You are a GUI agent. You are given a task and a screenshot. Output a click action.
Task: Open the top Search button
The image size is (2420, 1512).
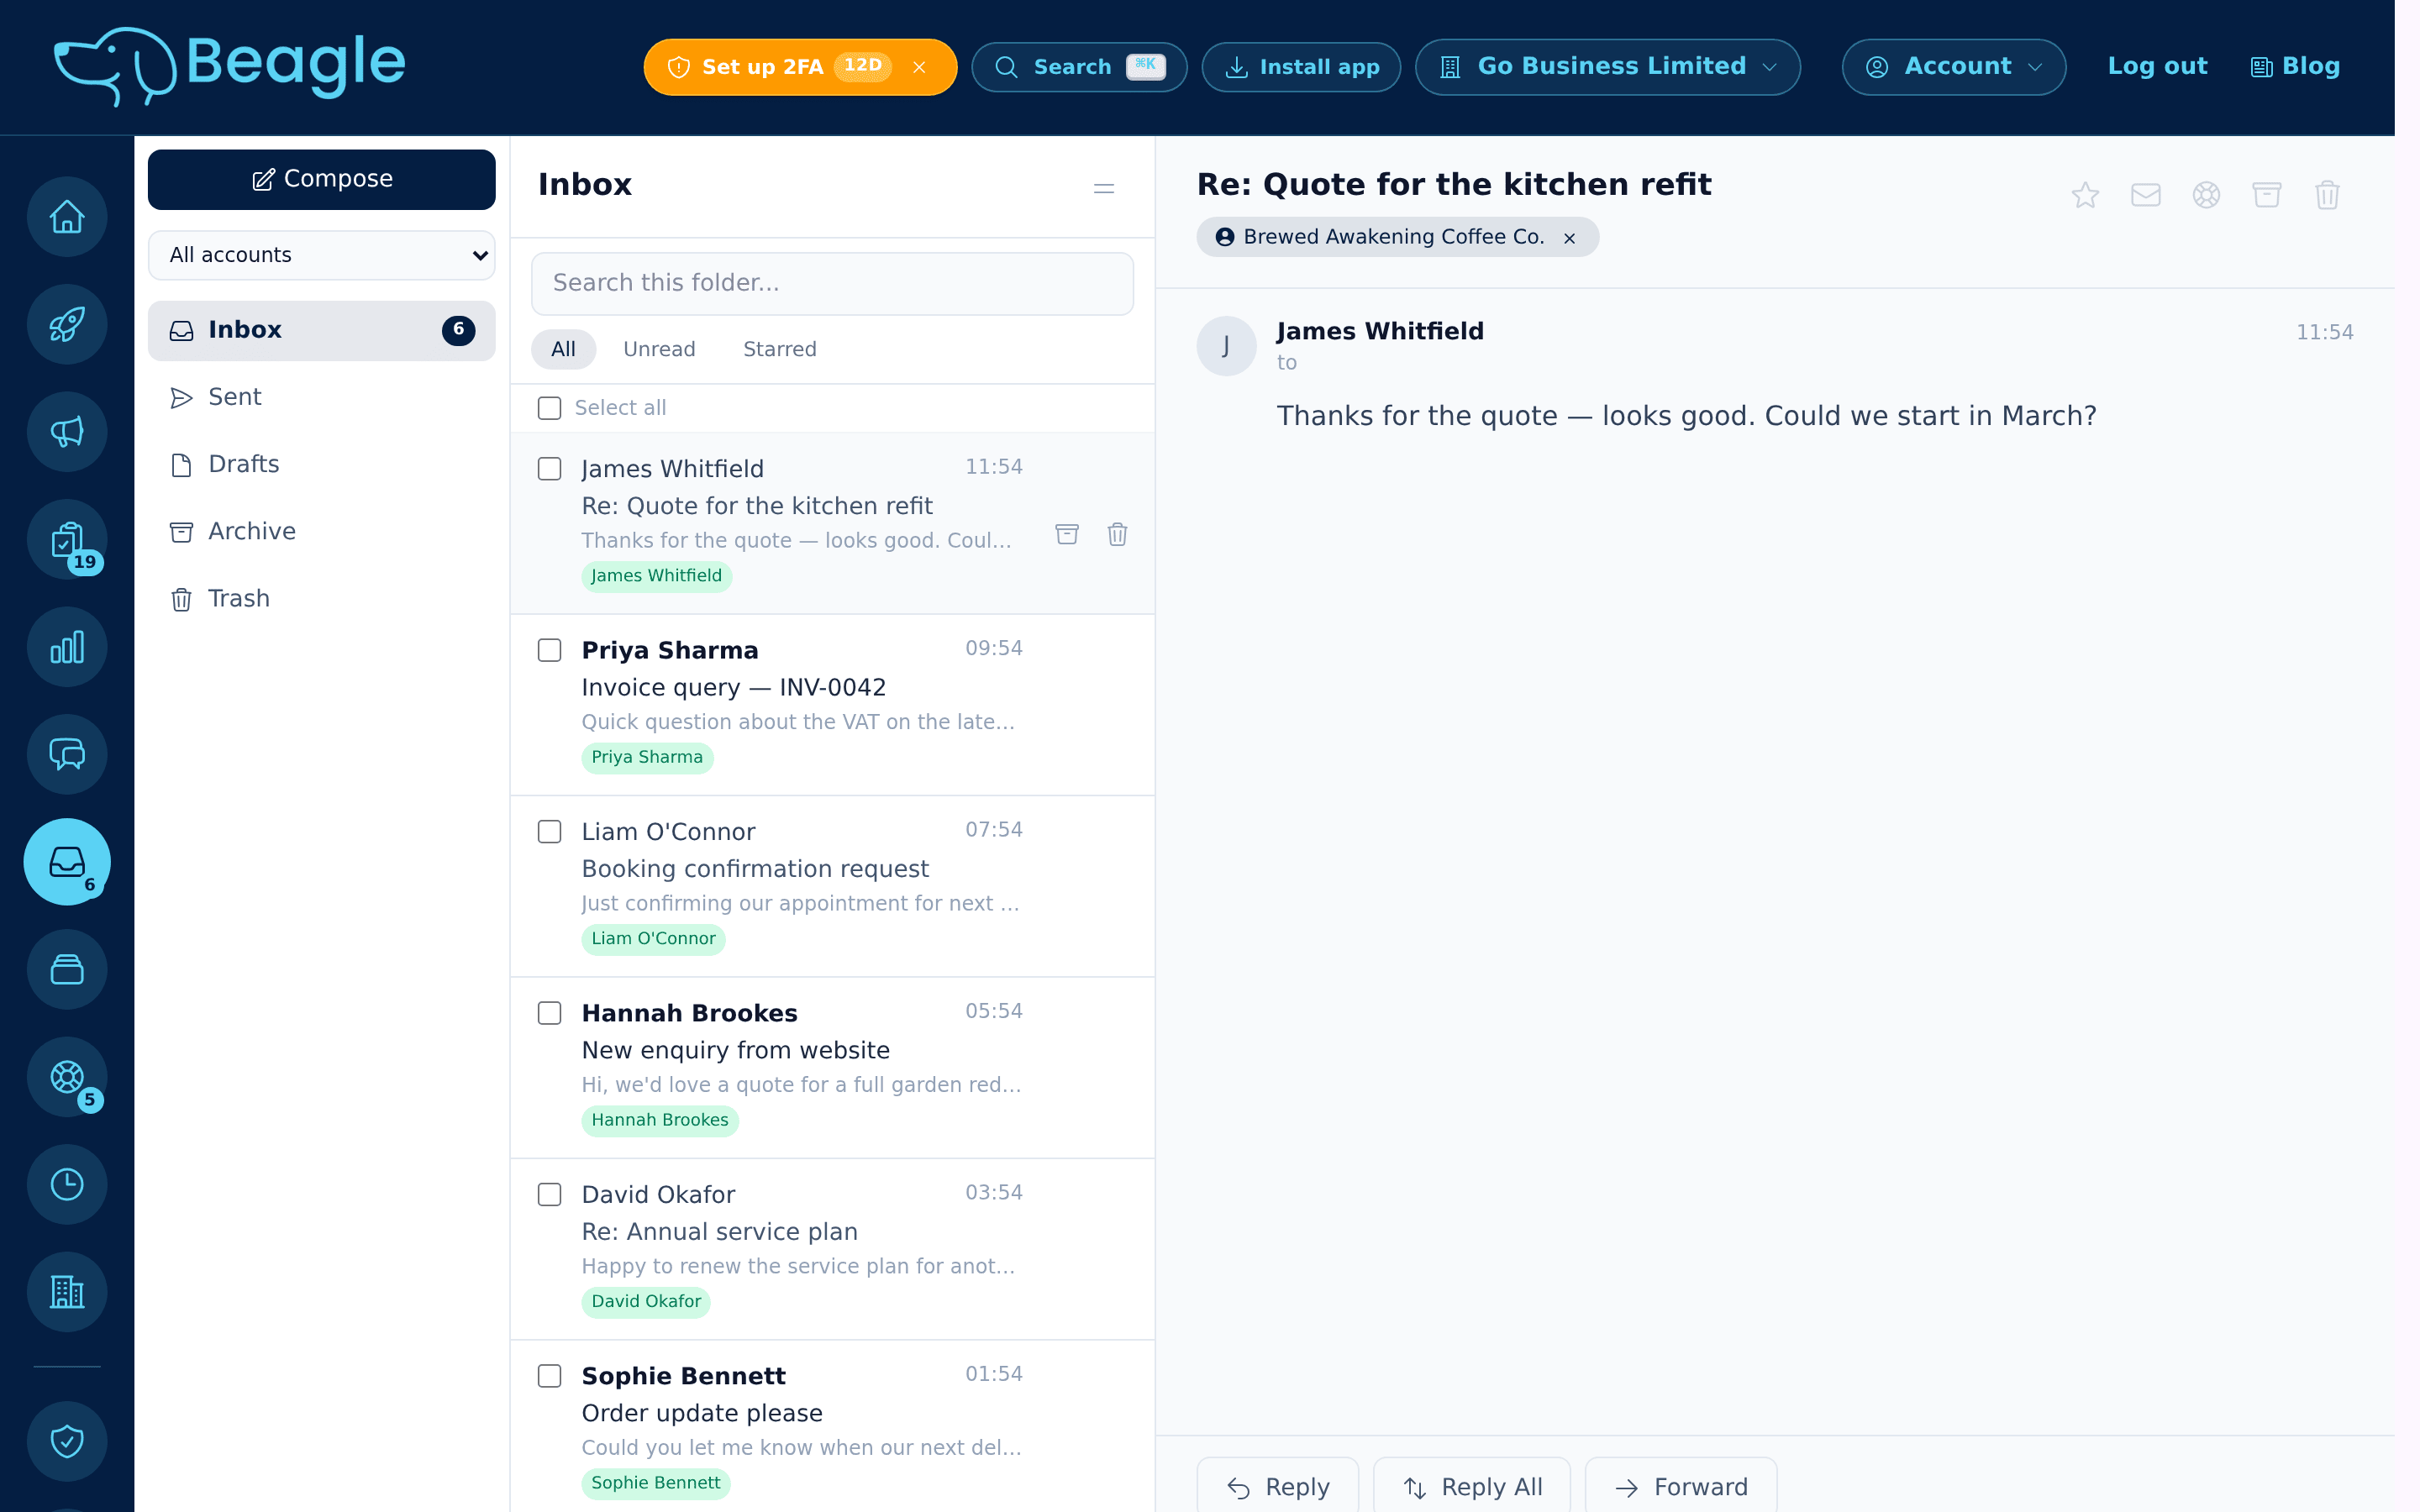(1079, 67)
